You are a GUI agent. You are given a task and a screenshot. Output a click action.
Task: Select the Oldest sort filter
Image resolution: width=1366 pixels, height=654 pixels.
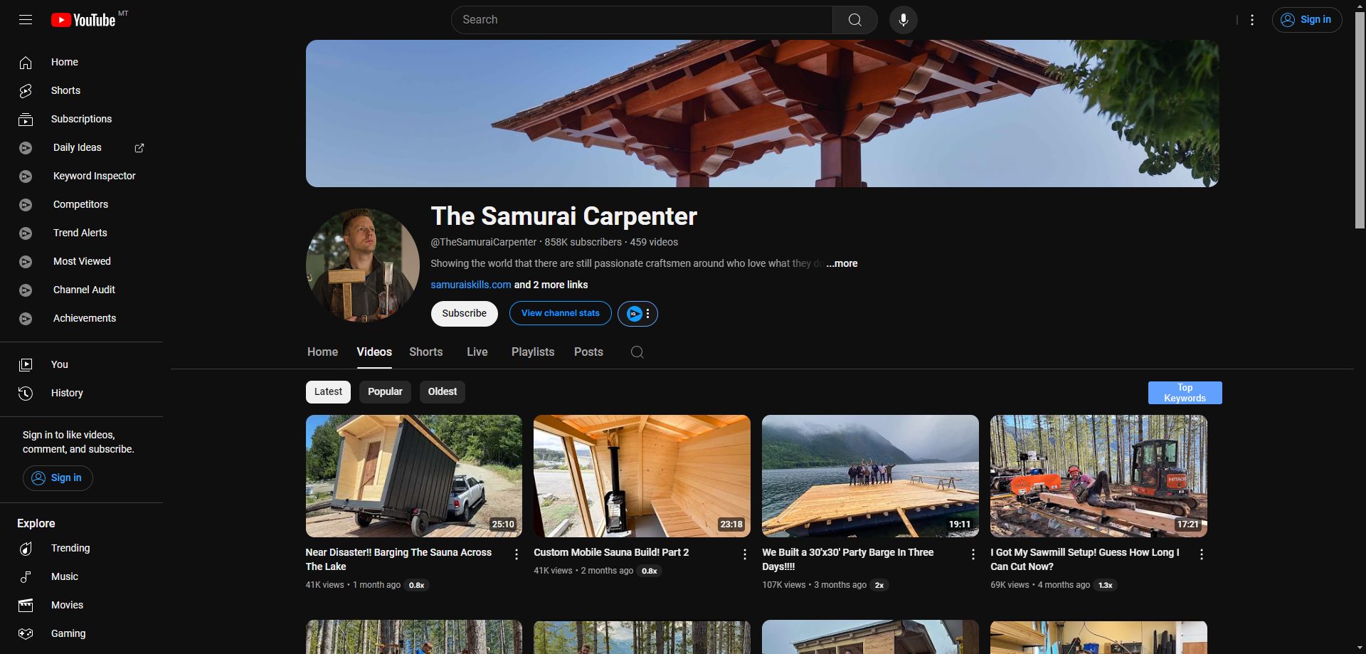coord(442,392)
